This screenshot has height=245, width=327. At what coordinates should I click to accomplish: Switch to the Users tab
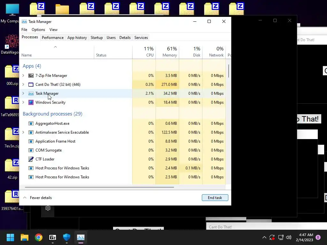[111, 38]
